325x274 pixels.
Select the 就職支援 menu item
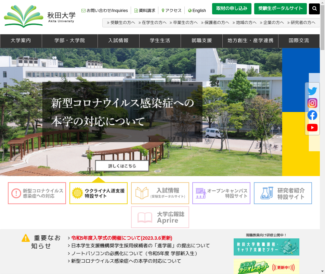(x=202, y=41)
